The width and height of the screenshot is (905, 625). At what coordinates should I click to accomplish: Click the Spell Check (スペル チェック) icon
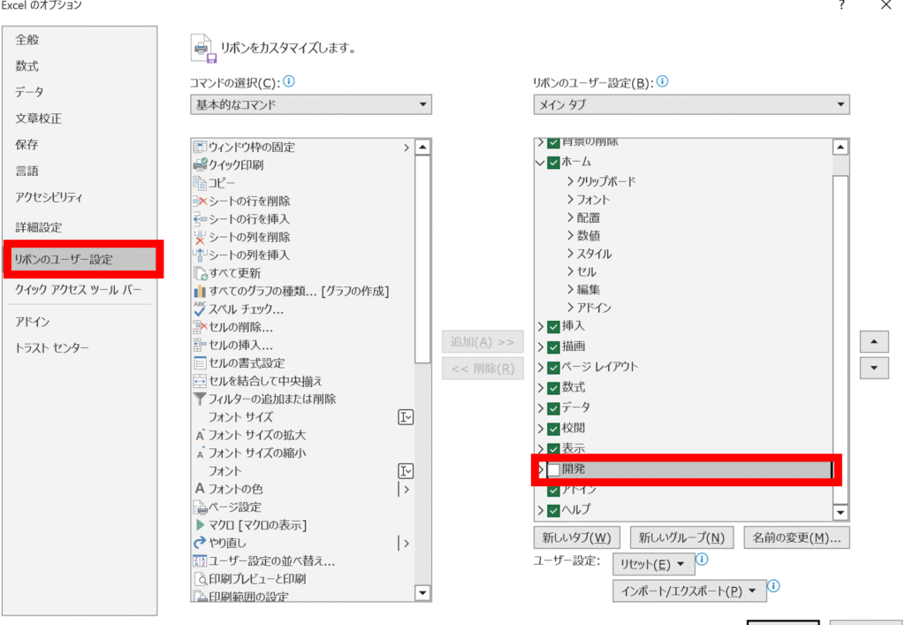[x=200, y=309]
